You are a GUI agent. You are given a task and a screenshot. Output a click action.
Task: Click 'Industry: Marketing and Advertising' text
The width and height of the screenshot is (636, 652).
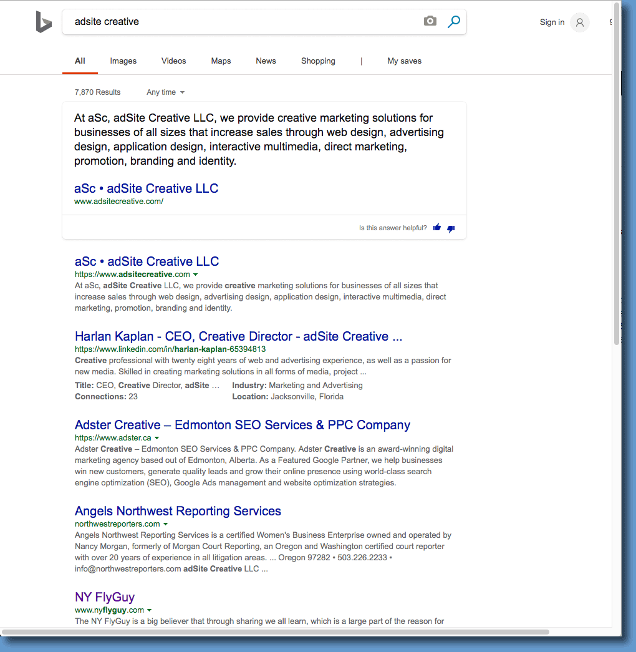[x=297, y=386]
